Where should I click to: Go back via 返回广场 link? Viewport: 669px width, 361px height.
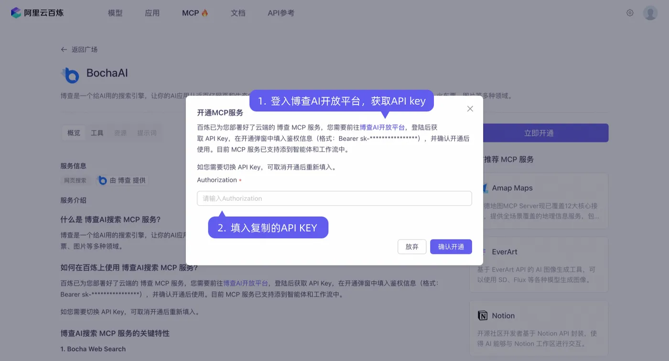pyautogui.click(x=79, y=49)
